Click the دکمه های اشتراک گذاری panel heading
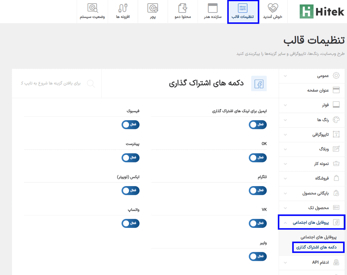 pyautogui.click(x=206, y=83)
